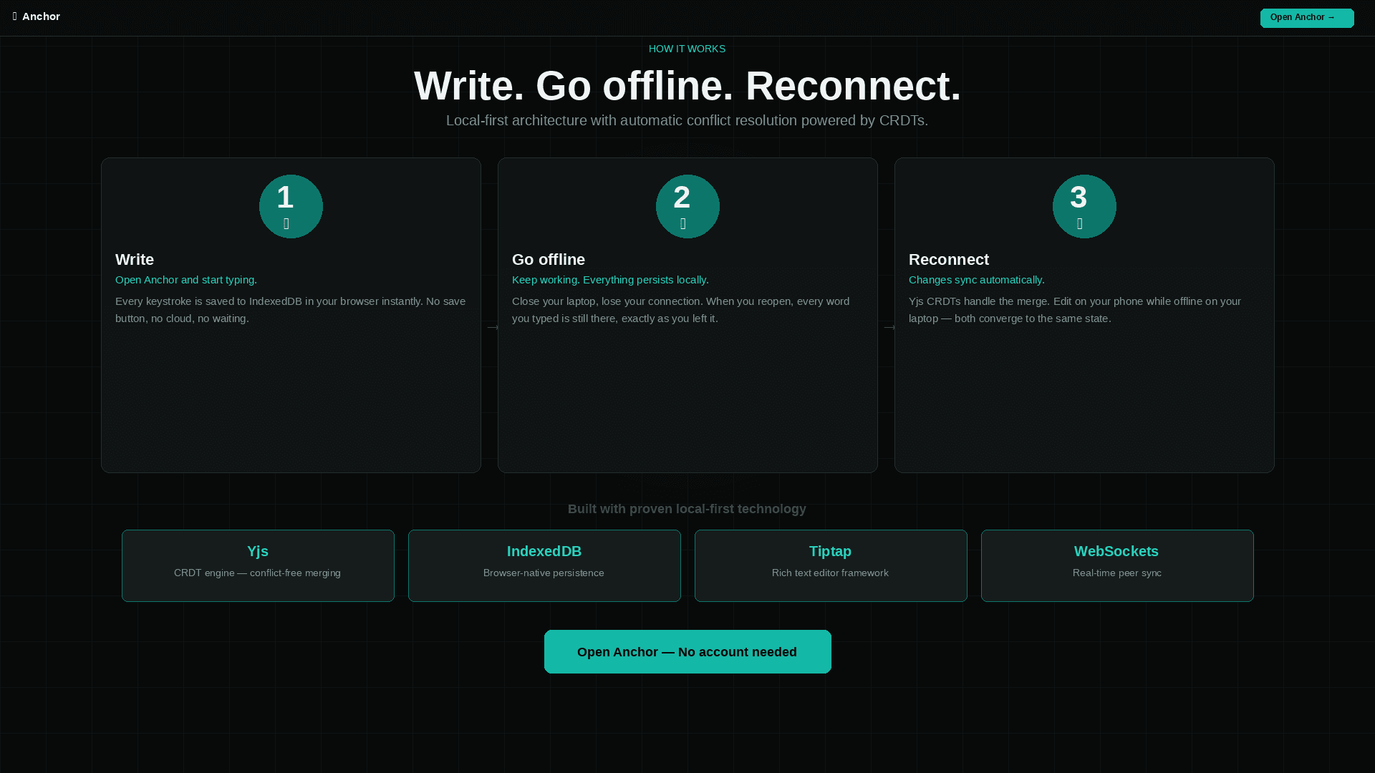This screenshot has height=773, width=1375.
Task: Click the HOW IT WORKS label
Action: point(687,49)
